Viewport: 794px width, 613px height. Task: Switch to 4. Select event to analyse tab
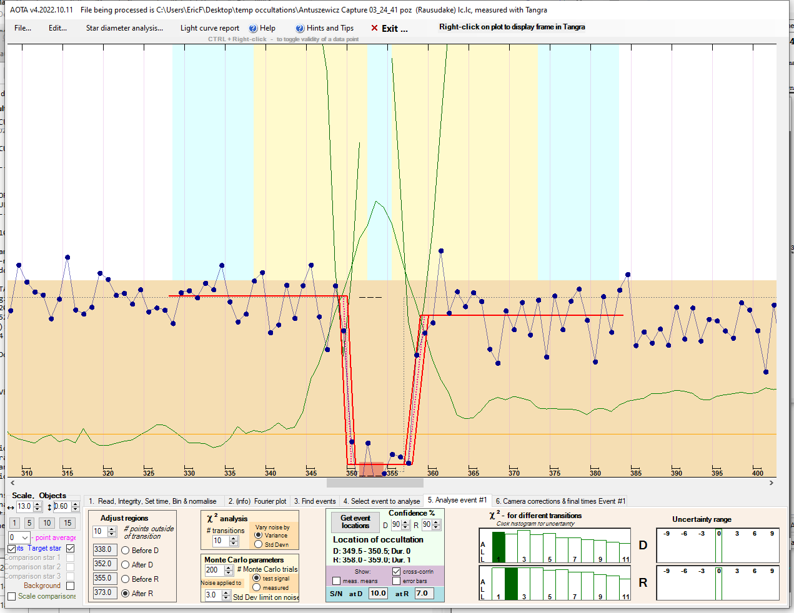[x=381, y=501]
